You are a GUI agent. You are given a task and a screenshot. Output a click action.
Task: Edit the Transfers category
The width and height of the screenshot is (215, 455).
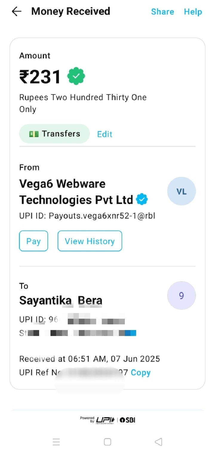point(105,134)
